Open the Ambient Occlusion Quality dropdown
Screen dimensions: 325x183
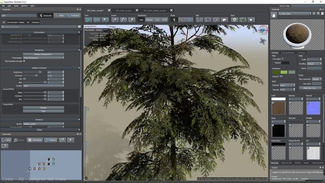tap(43, 86)
